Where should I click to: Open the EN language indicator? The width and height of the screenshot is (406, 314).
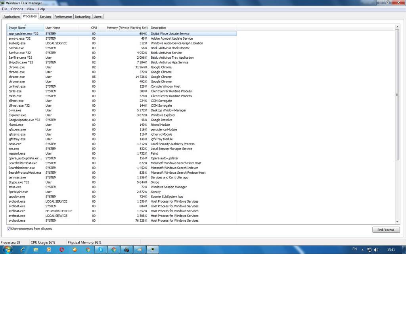tap(354, 249)
